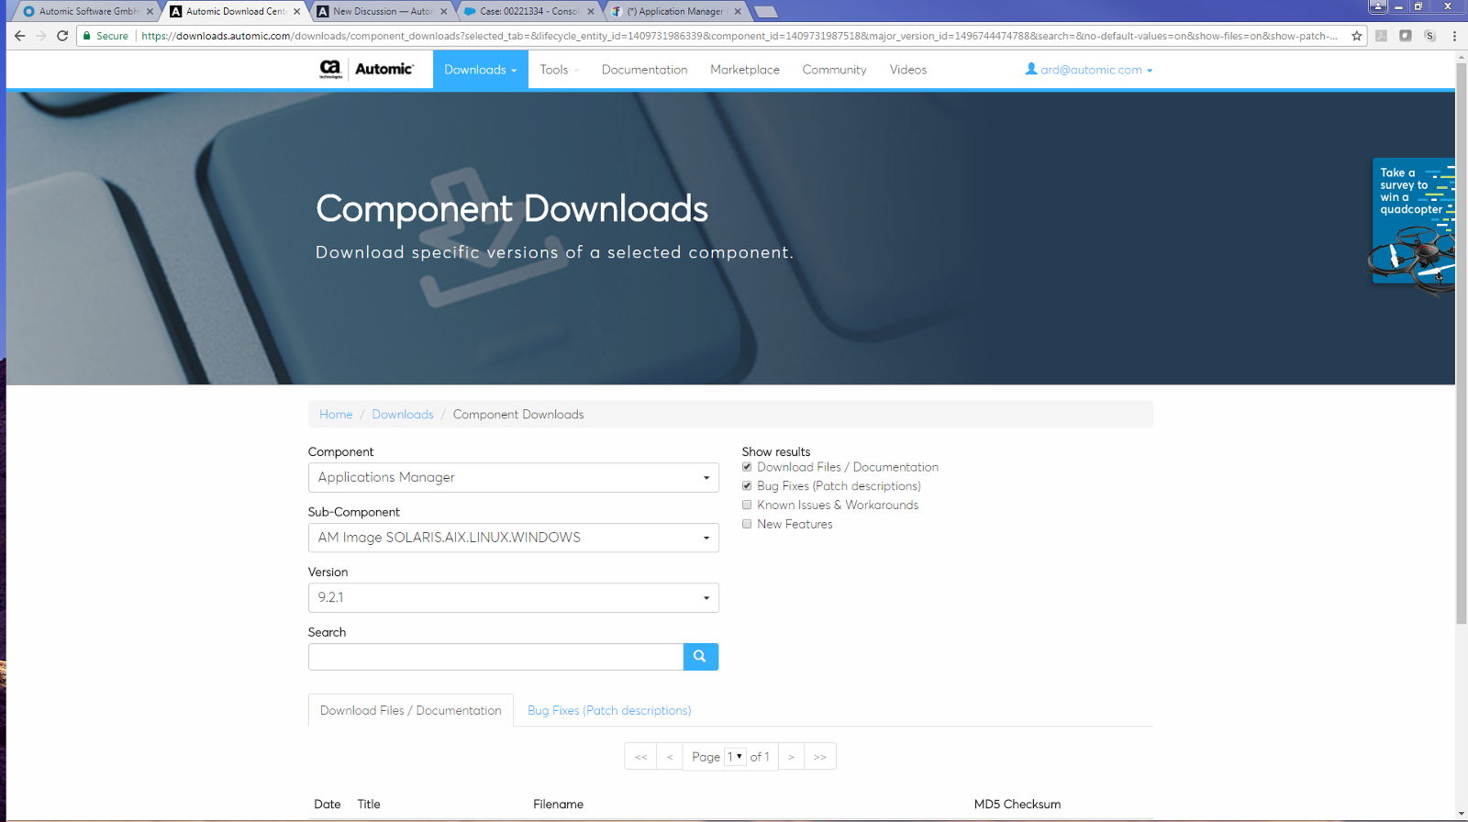1468x822 pixels.
Task: Open the Version dropdown showing 9.2.1
Action: coord(513,597)
